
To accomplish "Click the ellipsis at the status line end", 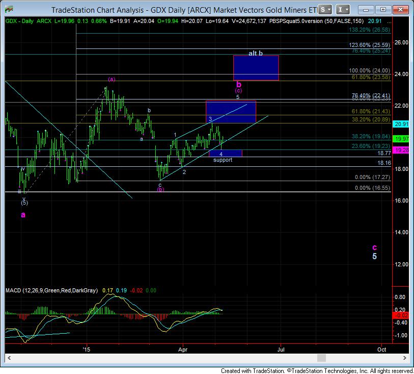I will [389, 22].
